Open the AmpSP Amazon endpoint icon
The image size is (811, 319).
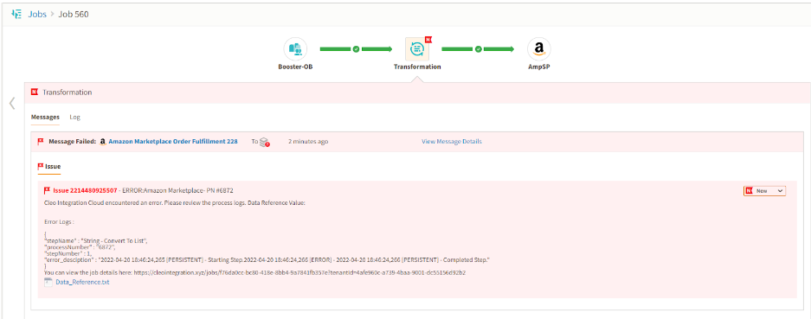click(x=539, y=49)
